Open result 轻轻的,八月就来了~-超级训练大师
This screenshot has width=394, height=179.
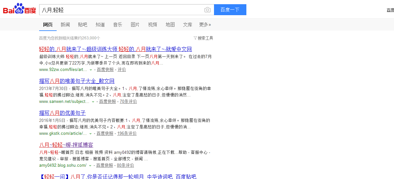coord(116,49)
